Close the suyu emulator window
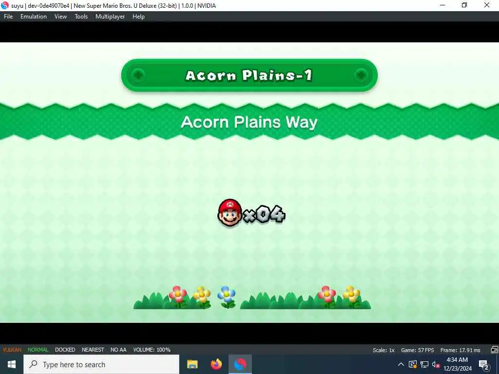 [487, 5]
